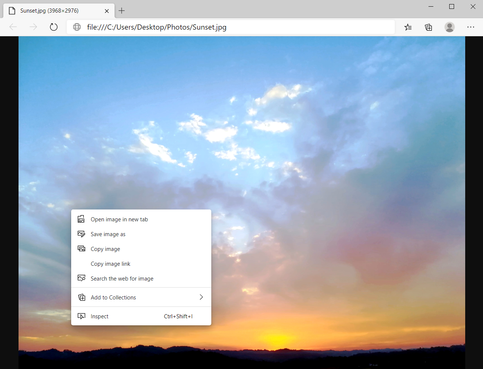Click the sun in the sunset photo

click(277, 338)
